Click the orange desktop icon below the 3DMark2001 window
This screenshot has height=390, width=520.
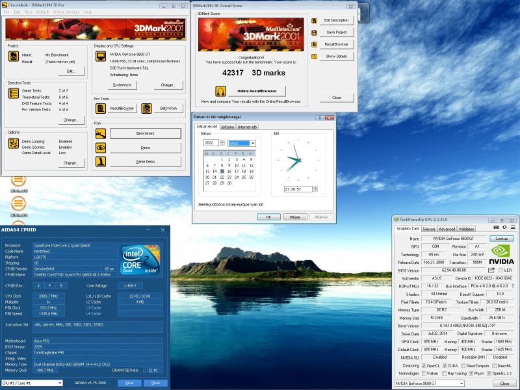19,203
